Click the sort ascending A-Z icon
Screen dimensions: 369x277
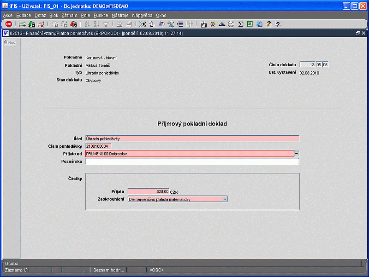click(x=87, y=24)
